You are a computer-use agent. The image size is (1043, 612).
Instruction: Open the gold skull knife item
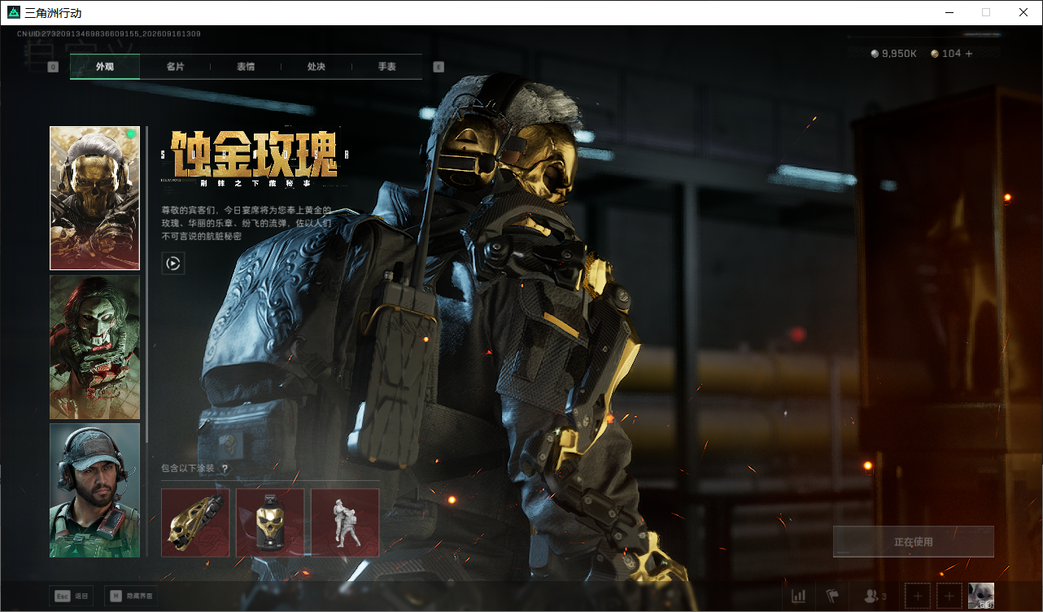click(x=195, y=522)
